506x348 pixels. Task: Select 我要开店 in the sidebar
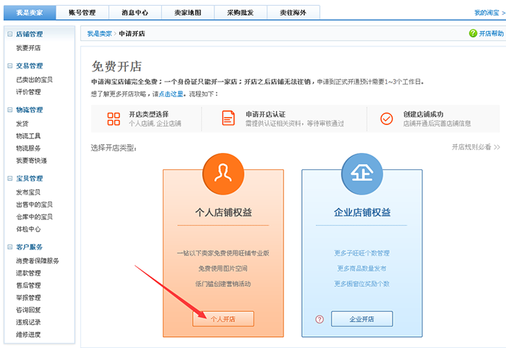click(x=29, y=48)
